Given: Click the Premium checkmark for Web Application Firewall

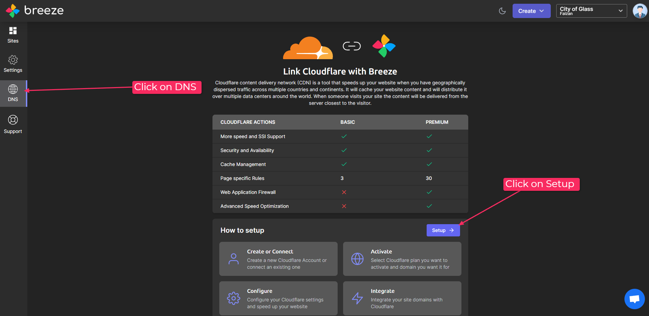Looking at the screenshot, I should click(429, 192).
